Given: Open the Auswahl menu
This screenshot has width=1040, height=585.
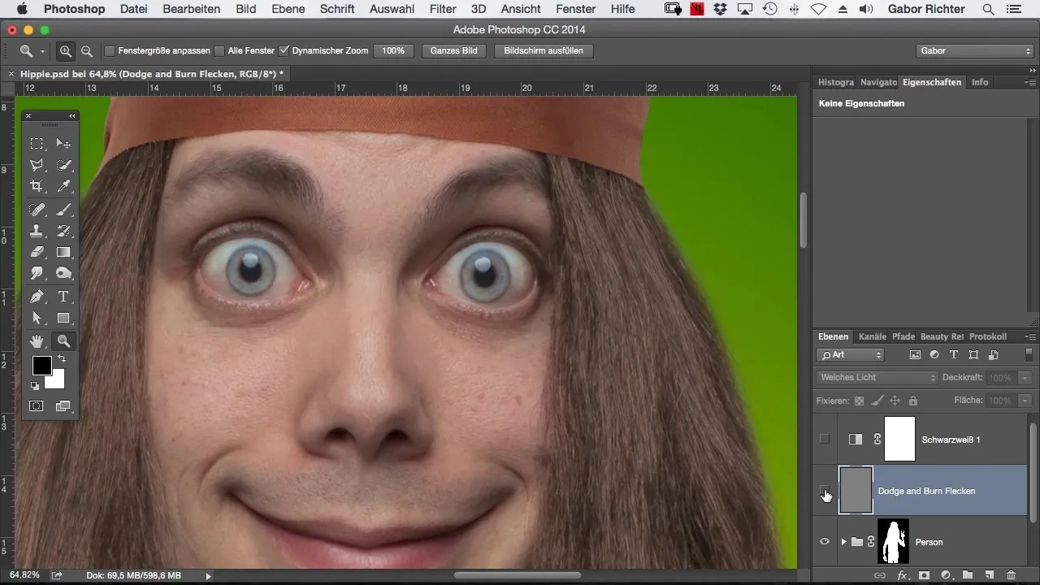Looking at the screenshot, I should (392, 9).
